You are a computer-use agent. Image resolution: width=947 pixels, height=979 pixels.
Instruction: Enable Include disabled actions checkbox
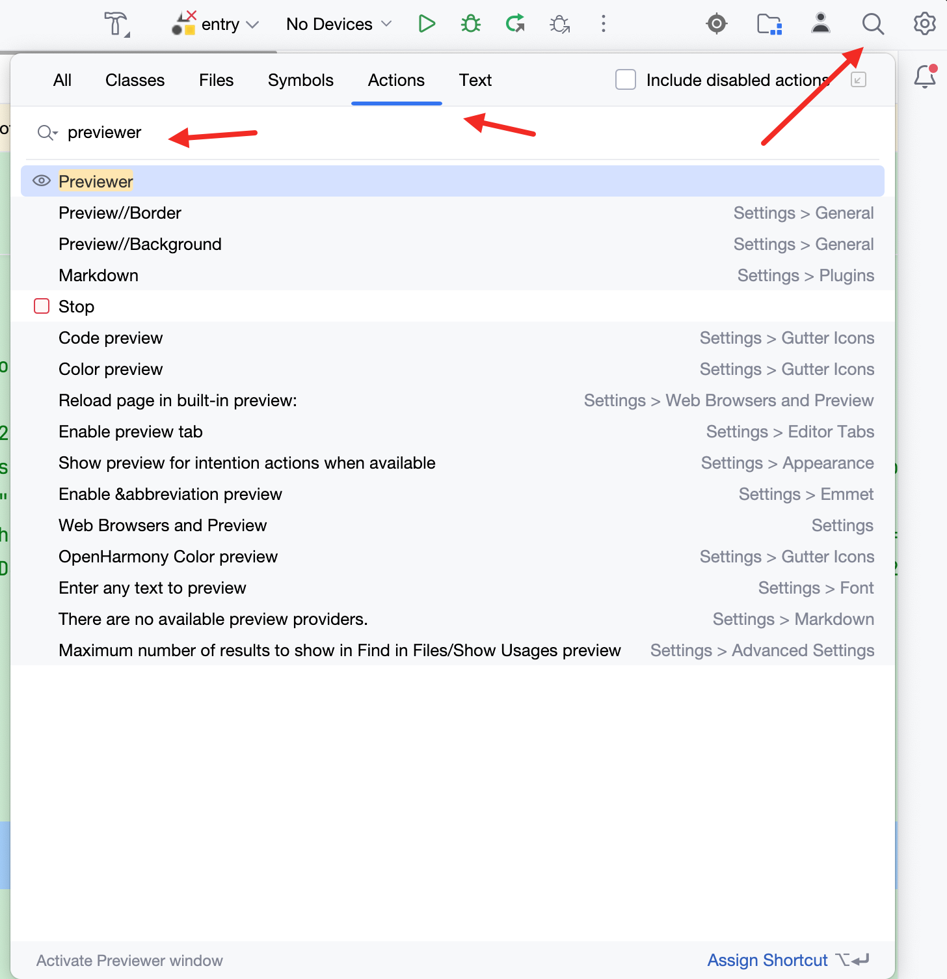[x=626, y=80]
